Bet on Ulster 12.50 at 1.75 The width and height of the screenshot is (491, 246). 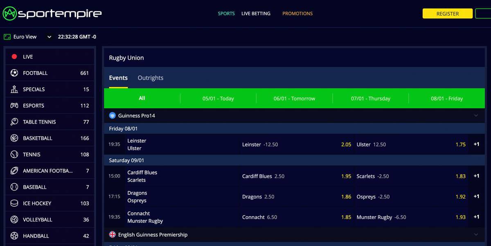point(411,144)
